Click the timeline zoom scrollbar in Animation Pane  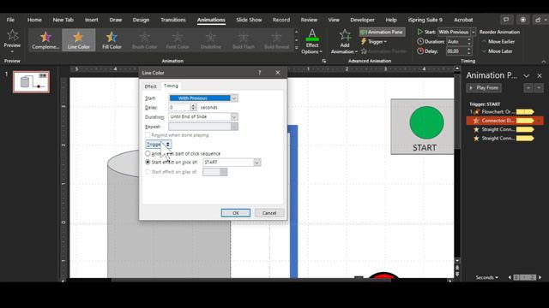coord(524,277)
